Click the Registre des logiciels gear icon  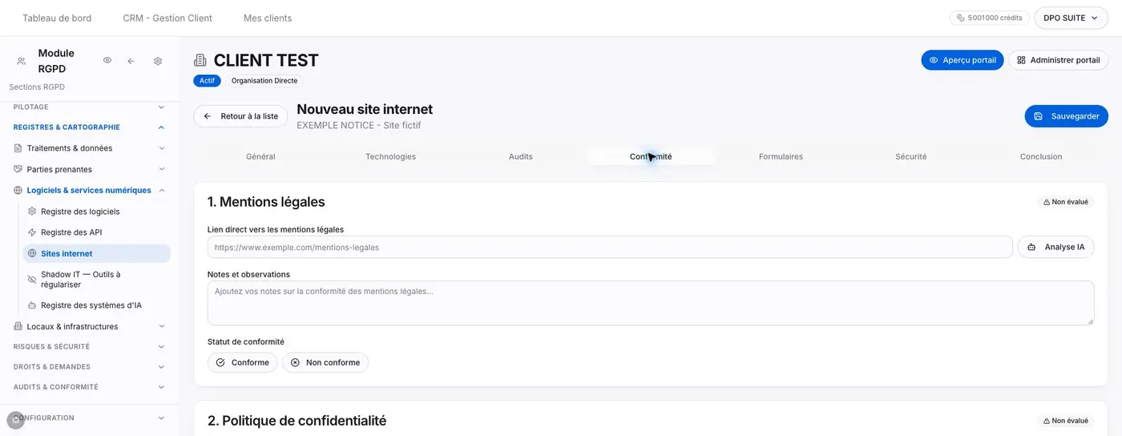(32, 212)
